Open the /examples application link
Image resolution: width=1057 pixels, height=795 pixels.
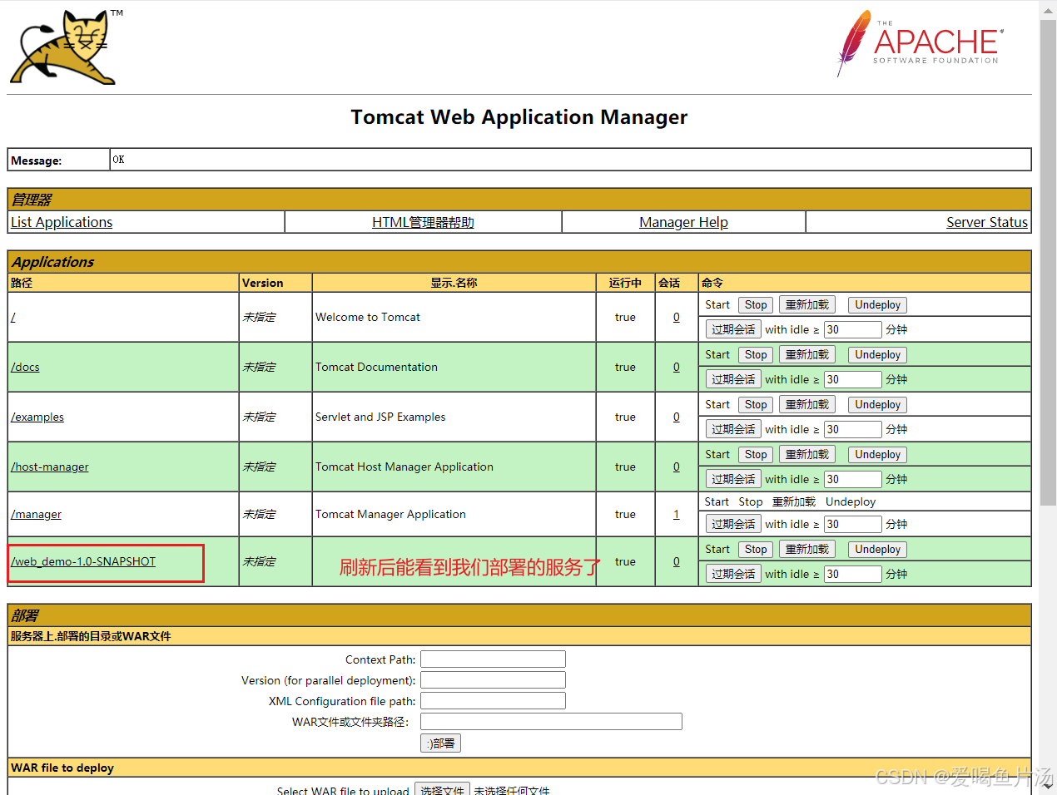pos(37,417)
